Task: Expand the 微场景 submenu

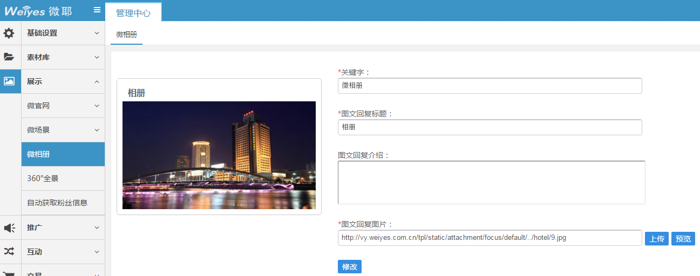Action: [x=63, y=130]
